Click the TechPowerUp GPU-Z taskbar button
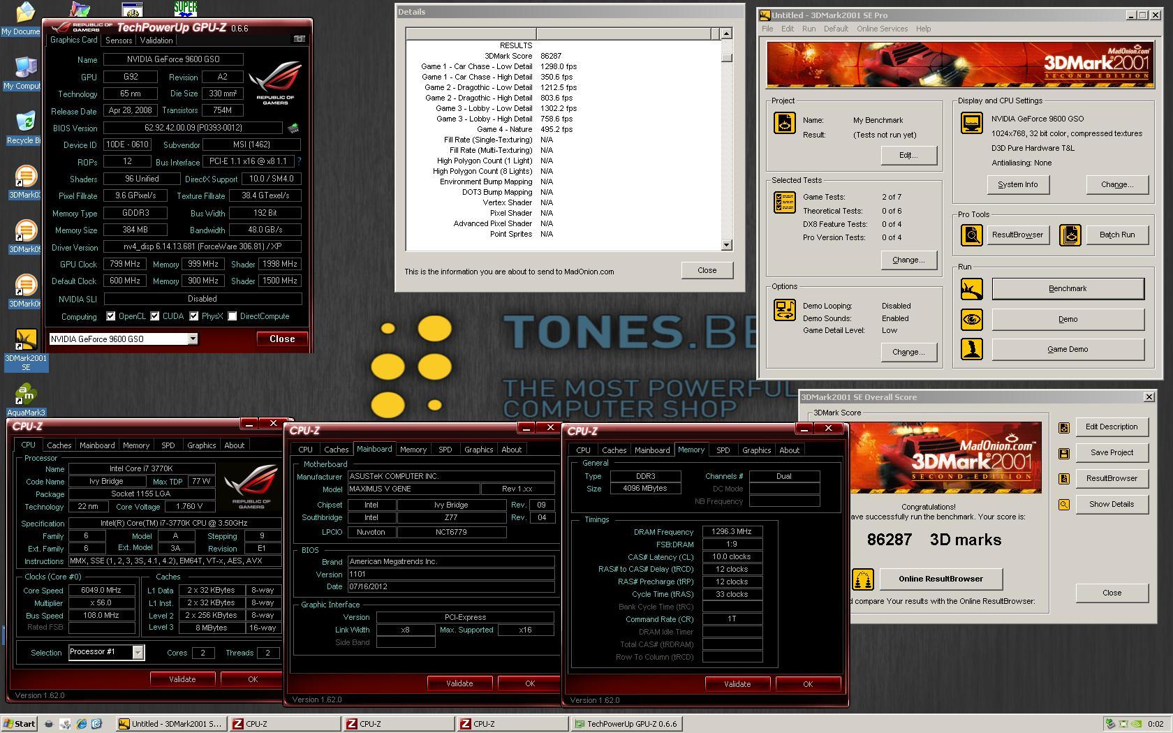 click(x=626, y=724)
